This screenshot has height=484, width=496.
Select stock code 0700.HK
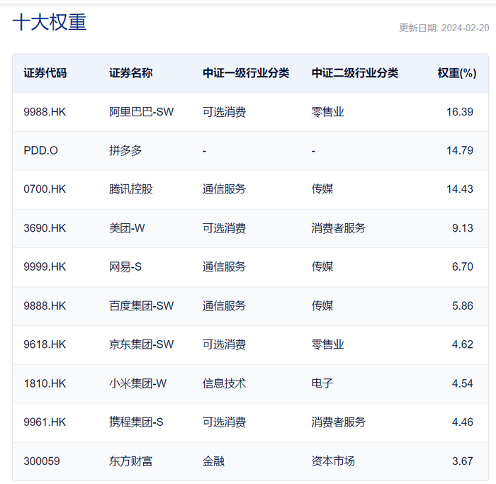45,189
